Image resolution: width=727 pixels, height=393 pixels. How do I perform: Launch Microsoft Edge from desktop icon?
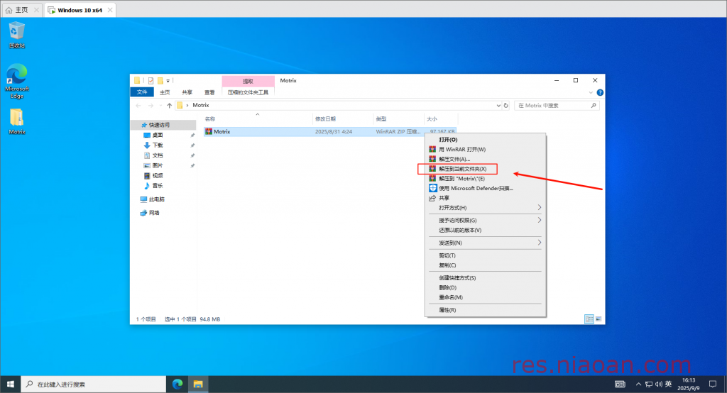point(17,81)
